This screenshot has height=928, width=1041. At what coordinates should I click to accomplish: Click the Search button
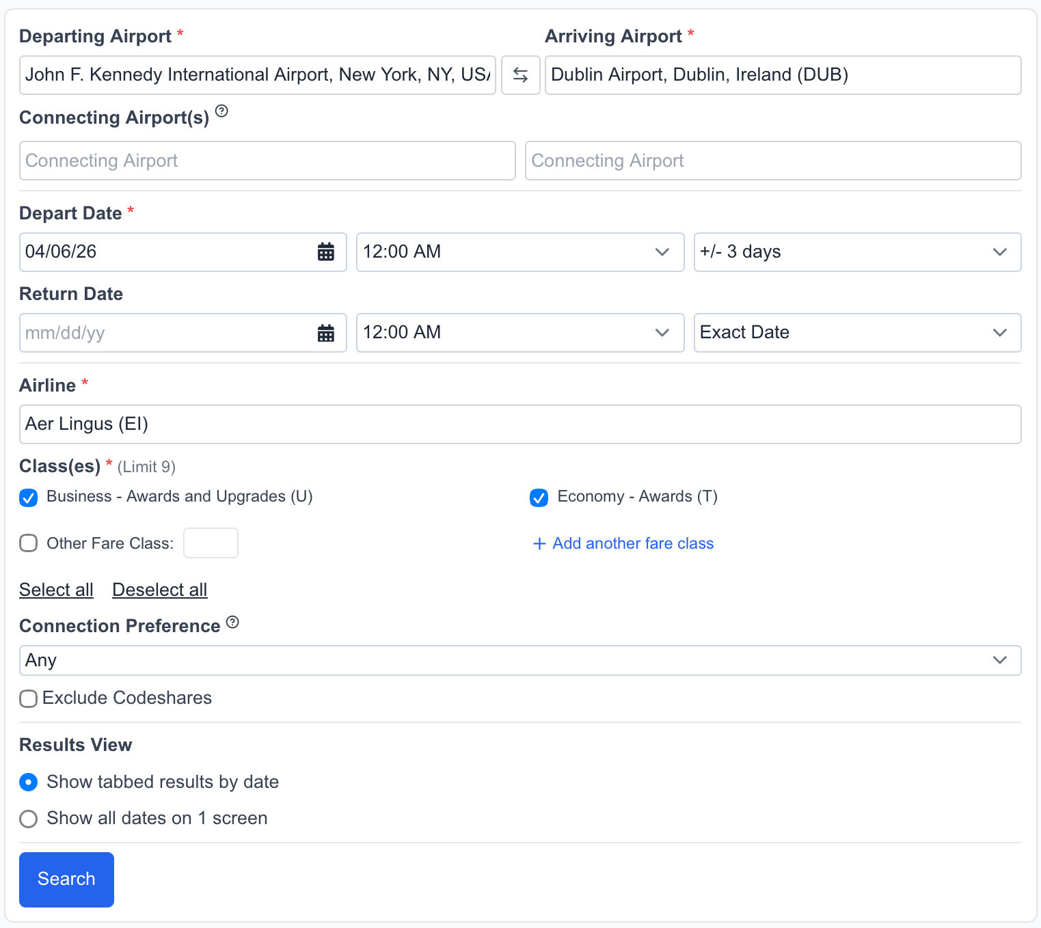[66, 879]
